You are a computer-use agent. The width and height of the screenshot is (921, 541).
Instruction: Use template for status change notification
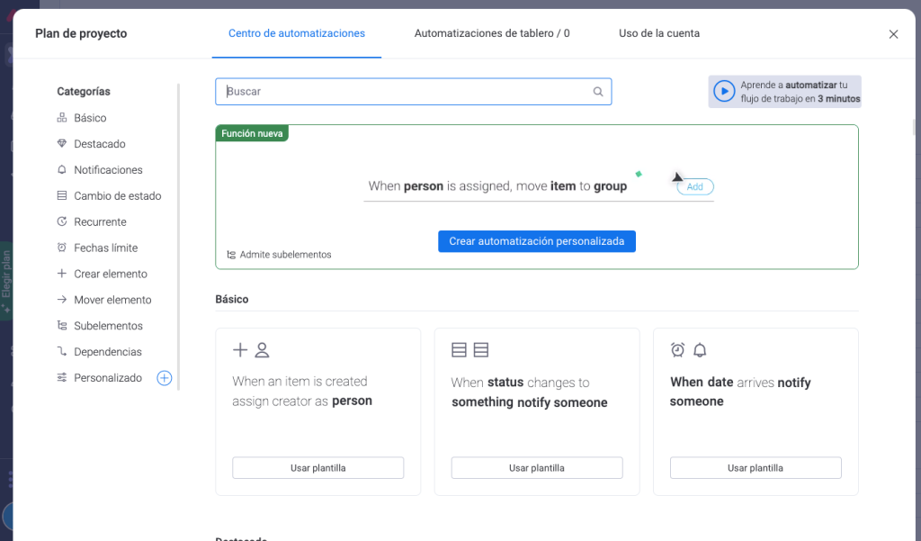(x=536, y=468)
